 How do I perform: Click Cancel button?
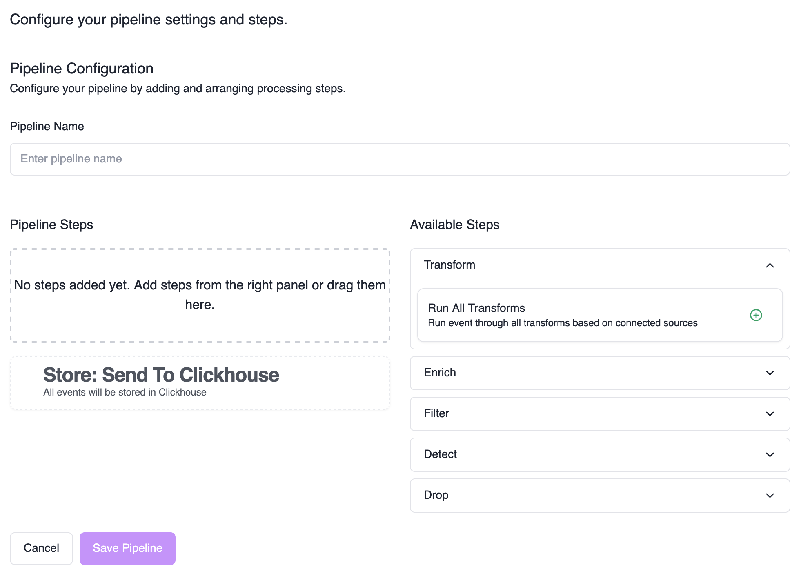coord(41,548)
